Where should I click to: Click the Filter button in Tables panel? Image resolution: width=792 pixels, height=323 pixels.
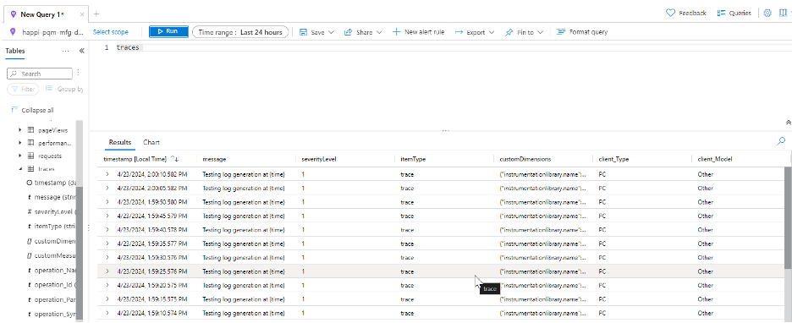pyautogui.click(x=23, y=90)
